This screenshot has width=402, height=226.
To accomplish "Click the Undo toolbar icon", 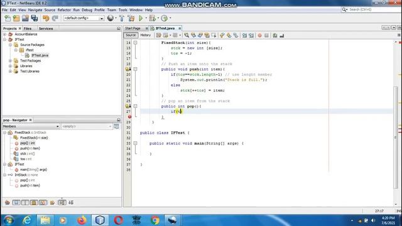I will (46, 18).
